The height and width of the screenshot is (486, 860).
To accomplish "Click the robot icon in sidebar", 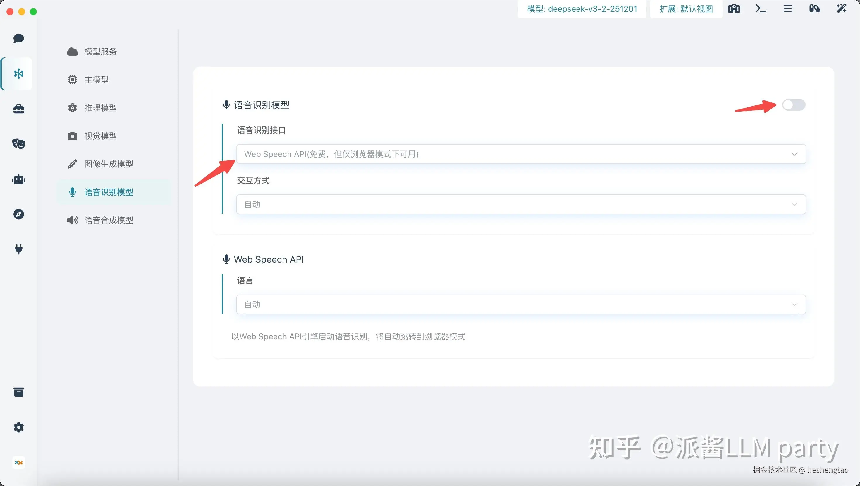I will coord(19,179).
